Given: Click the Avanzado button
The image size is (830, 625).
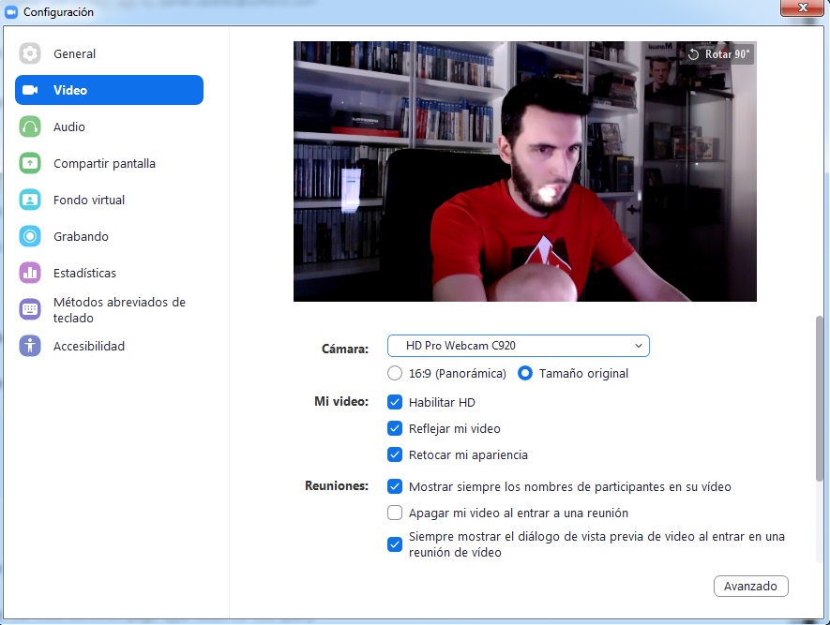Looking at the screenshot, I should (750, 586).
